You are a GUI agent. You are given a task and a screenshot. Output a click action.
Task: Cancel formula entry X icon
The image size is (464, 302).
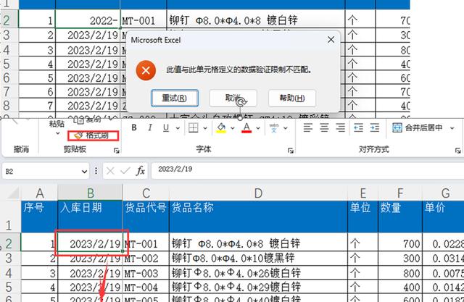pyautogui.click(x=110, y=171)
